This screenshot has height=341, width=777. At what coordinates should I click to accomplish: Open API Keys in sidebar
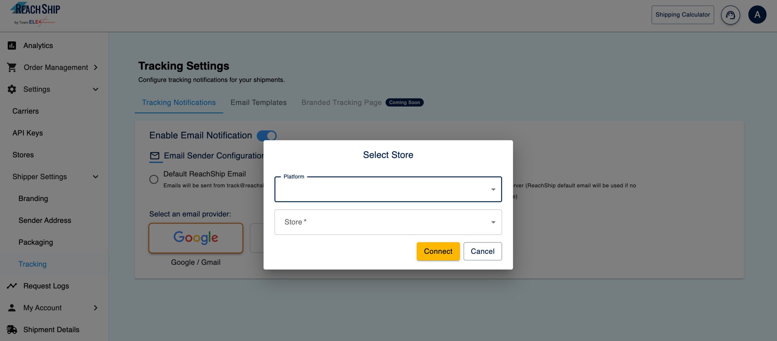28,133
